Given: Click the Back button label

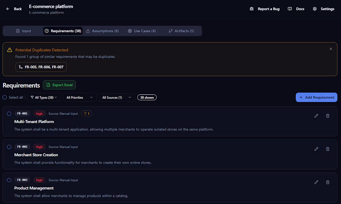Looking at the screenshot, I should point(18,9).
